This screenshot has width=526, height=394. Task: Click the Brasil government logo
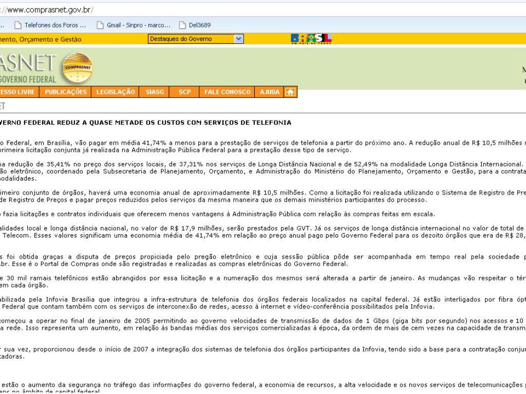pyautogui.click(x=311, y=39)
